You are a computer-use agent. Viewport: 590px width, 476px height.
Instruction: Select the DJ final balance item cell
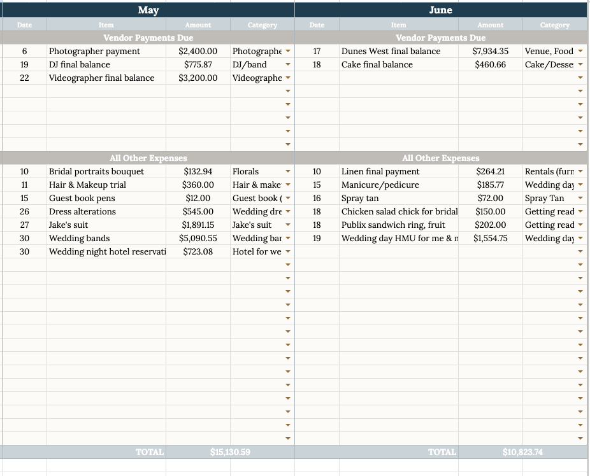pos(106,64)
